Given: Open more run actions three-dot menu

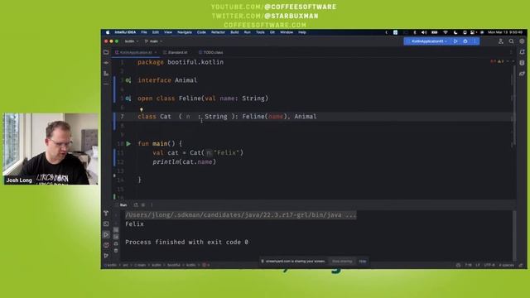Looking at the screenshot, I should click(x=475, y=41).
